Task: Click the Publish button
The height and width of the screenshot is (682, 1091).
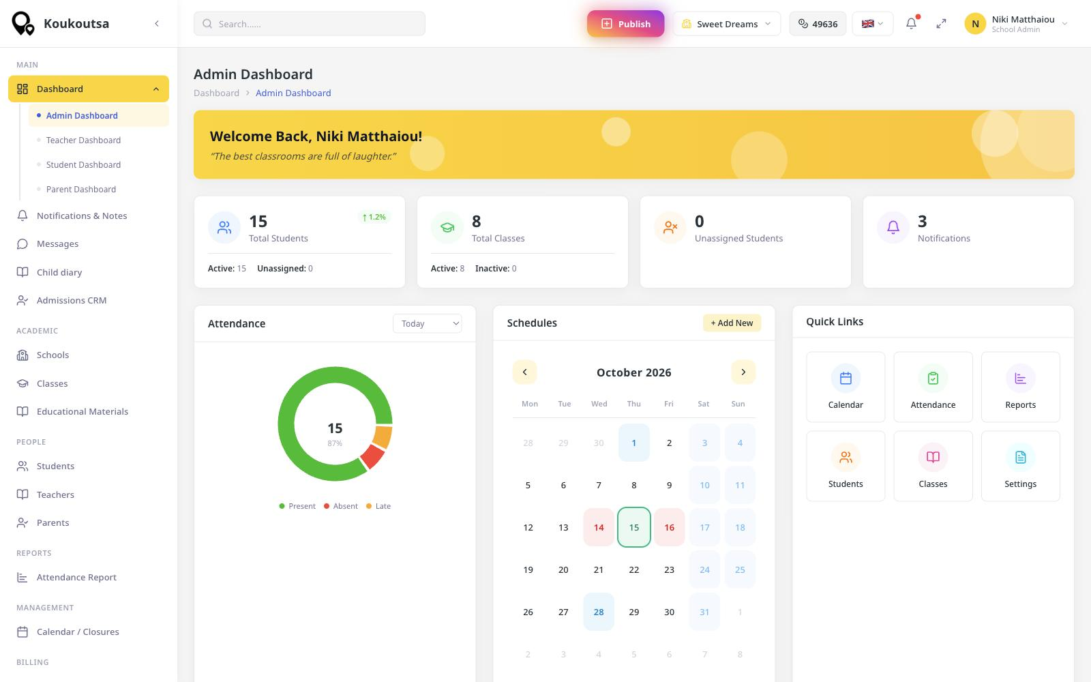Action: (x=625, y=24)
